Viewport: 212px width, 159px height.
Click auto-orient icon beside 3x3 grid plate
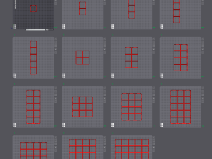pyautogui.click(x=105, y=92)
